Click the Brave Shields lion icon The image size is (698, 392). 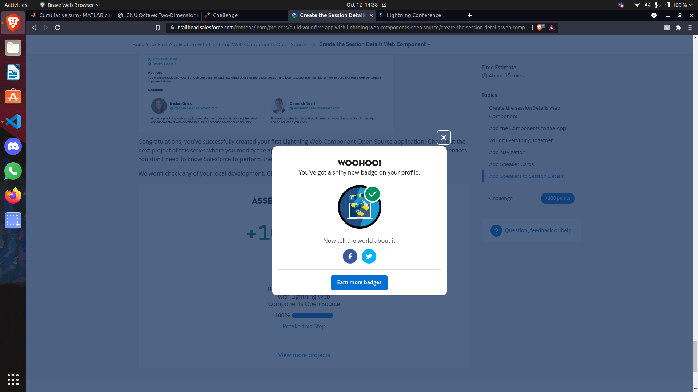pos(539,28)
